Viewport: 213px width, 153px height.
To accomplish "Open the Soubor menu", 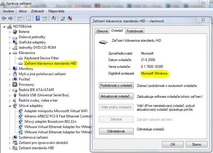I will pos(8,11).
